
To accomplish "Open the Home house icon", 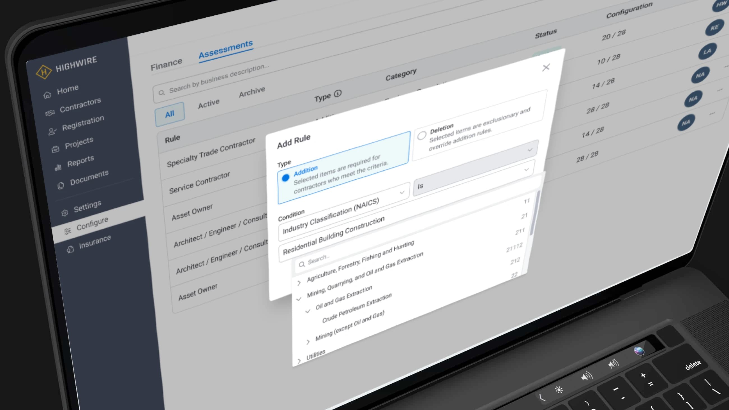I will pyautogui.click(x=47, y=94).
